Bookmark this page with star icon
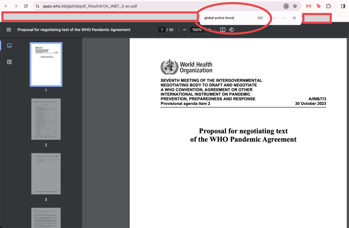Screen dimensions: 349x228 click(x=295, y=6)
